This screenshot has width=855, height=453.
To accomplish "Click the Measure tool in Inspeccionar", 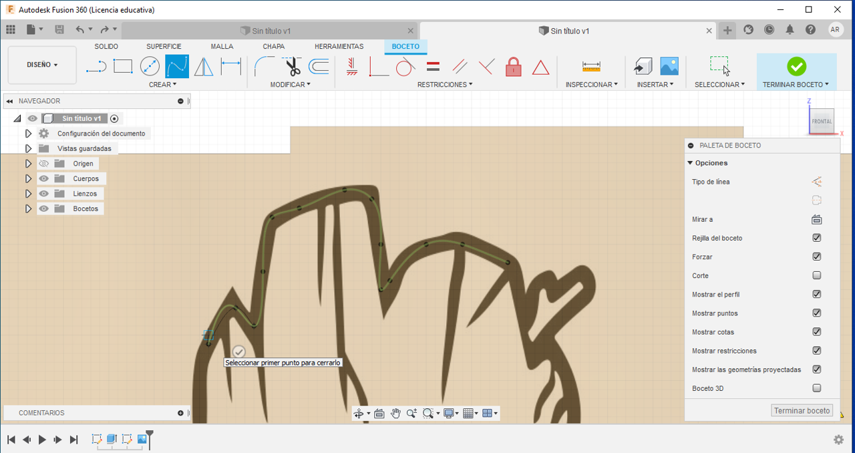I will click(x=591, y=66).
